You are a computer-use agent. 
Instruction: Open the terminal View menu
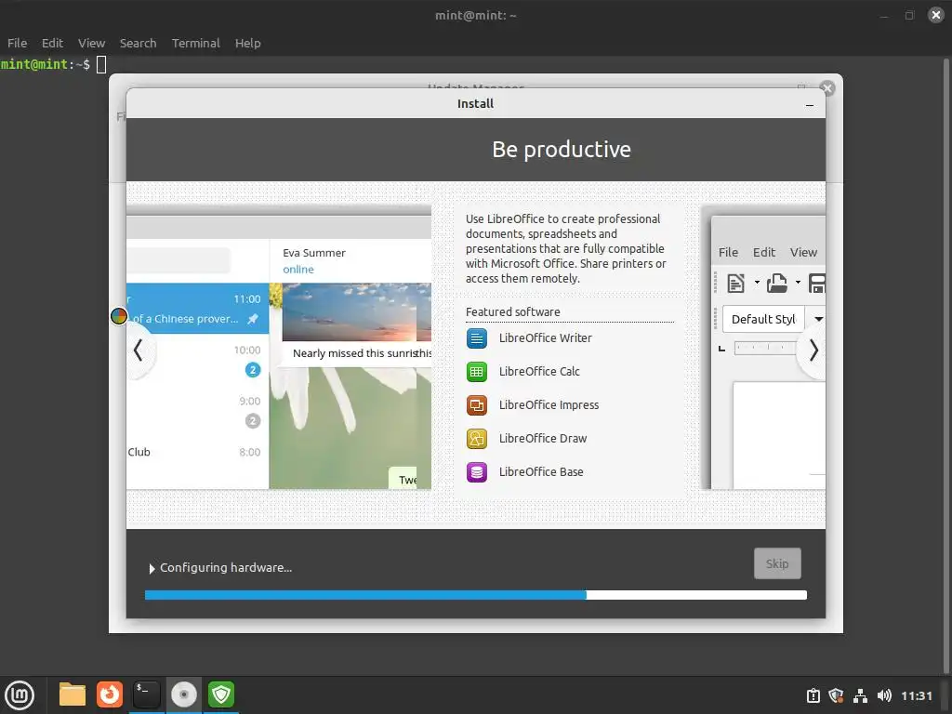point(91,43)
